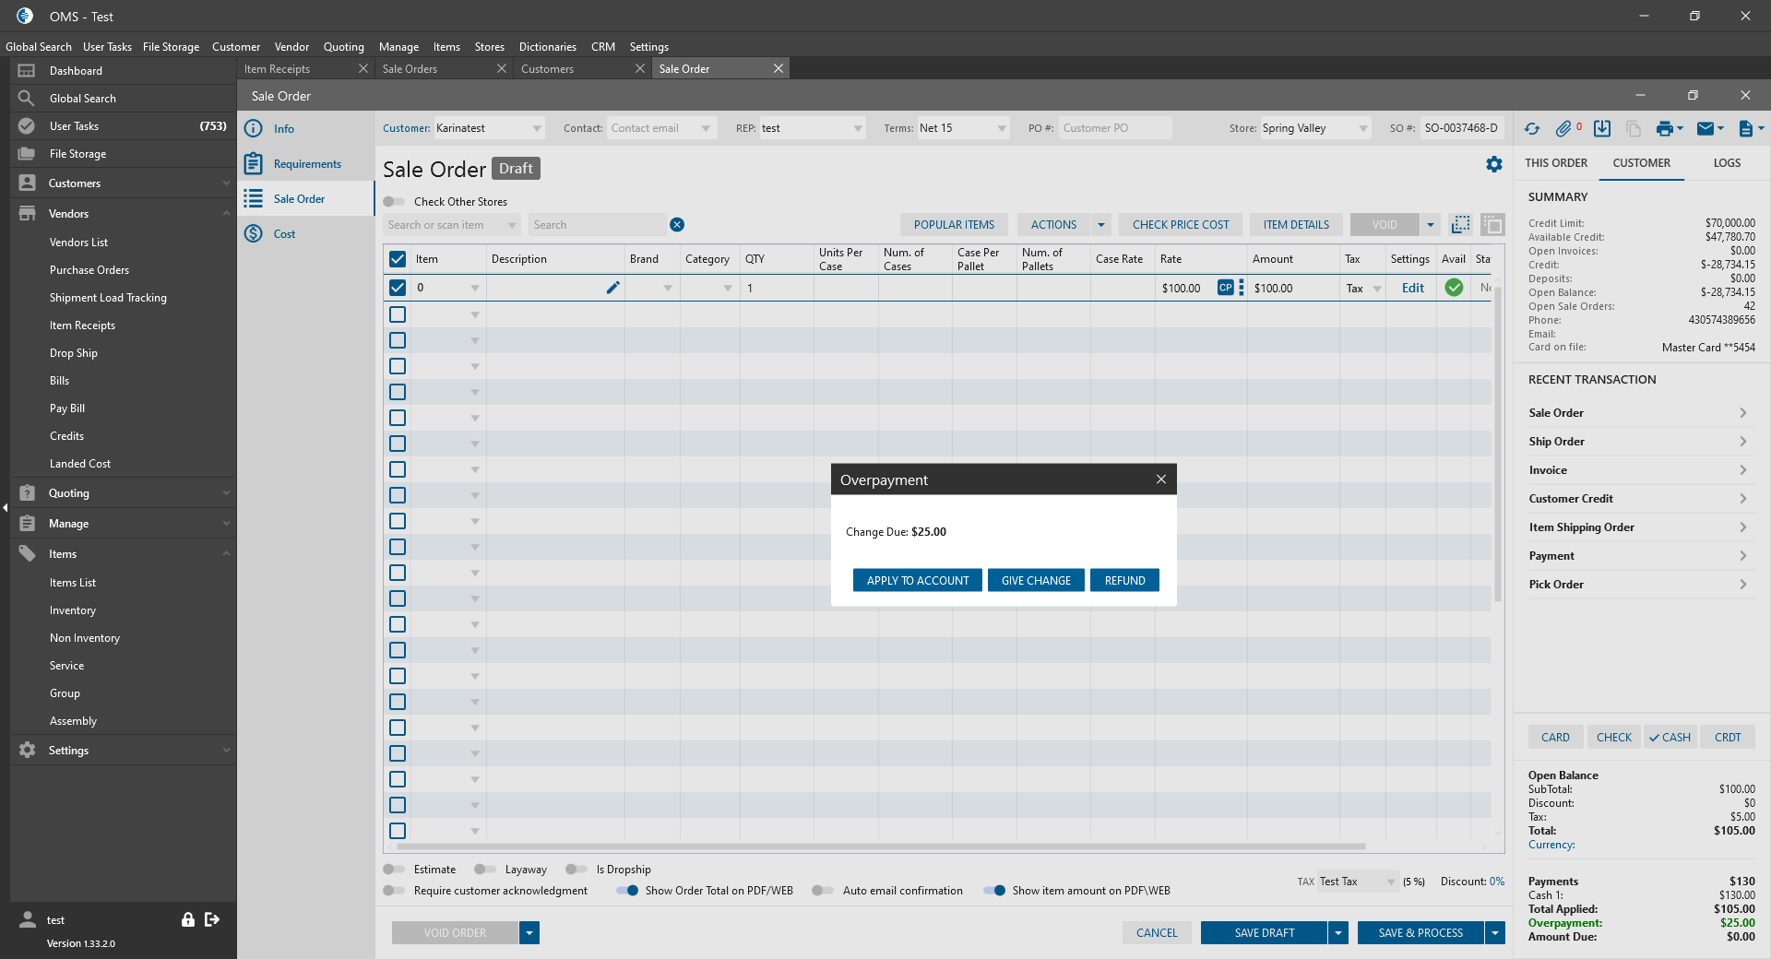Open Save & Process dropdown arrow
This screenshot has height=959, width=1771.
pyautogui.click(x=1495, y=933)
